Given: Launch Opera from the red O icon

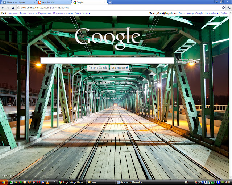Looking at the screenshot, I should 38,182.
